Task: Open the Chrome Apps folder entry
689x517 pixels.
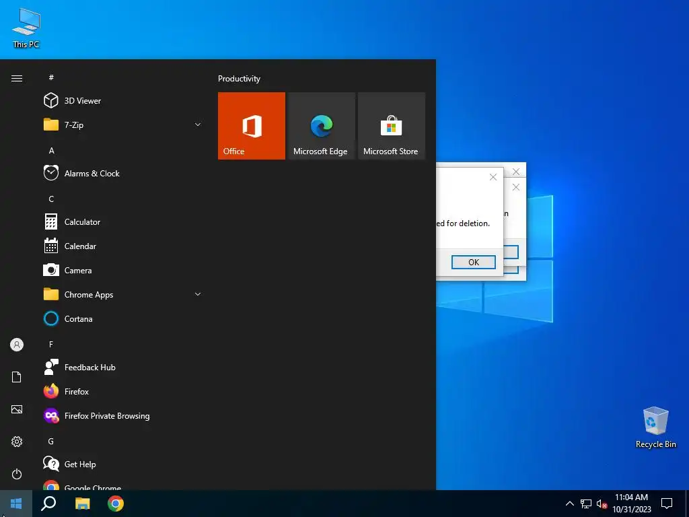Action: click(123, 295)
